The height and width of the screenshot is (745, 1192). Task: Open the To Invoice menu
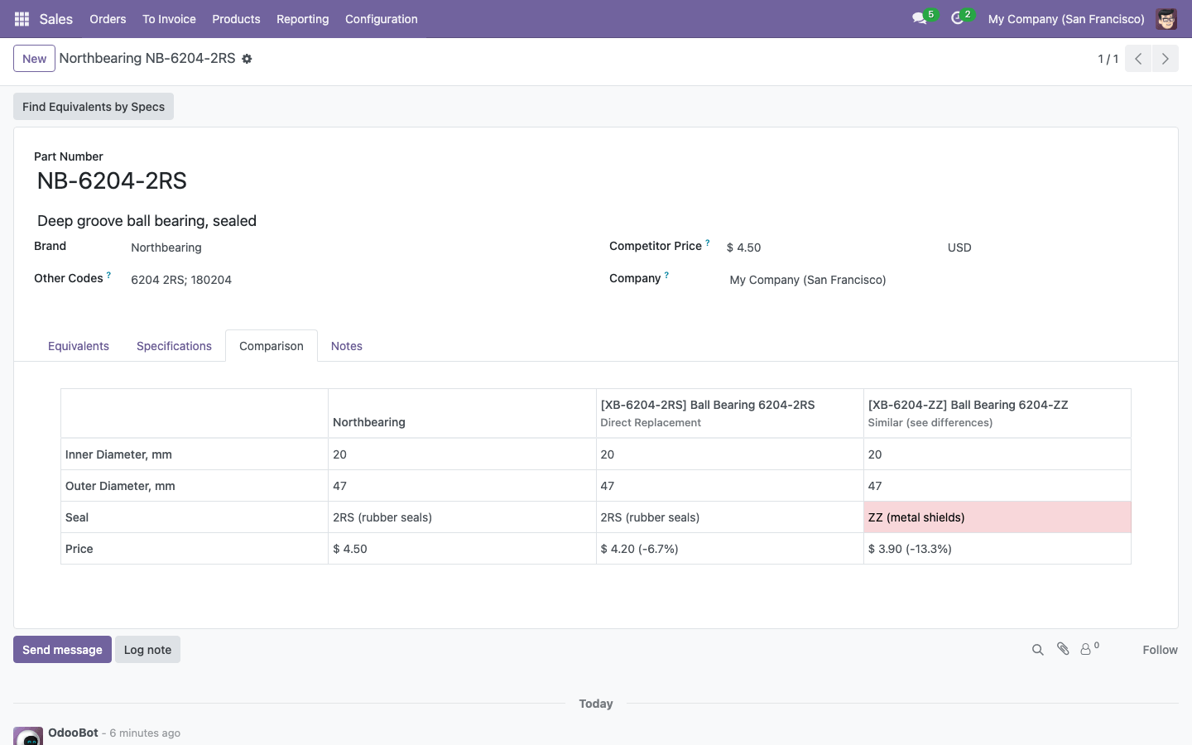coord(169,19)
